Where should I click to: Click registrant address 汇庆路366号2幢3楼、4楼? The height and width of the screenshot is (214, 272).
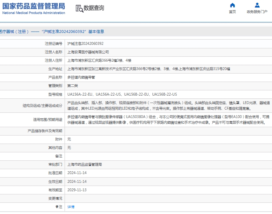tap(99, 61)
